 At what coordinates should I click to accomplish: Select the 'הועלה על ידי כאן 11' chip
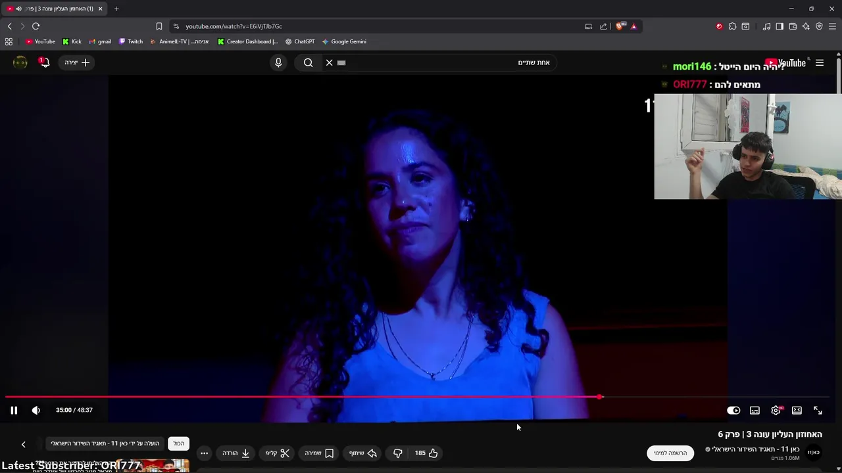[x=105, y=443]
